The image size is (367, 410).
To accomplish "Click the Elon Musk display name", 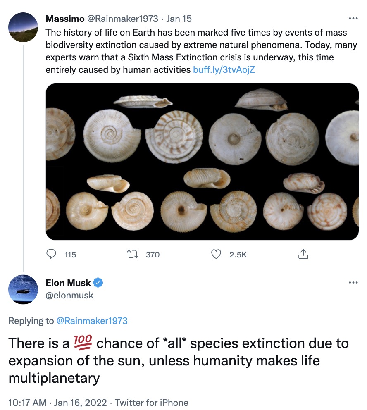I will [x=68, y=283].
